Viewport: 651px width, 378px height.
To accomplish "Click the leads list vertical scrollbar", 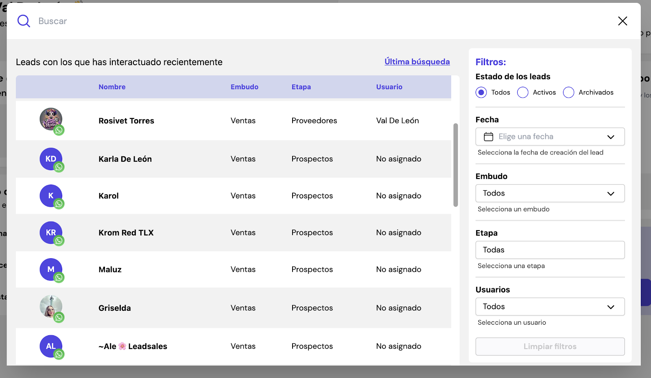I will click(456, 165).
